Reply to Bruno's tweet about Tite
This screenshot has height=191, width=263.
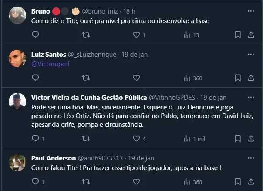click(x=36, y=35)
